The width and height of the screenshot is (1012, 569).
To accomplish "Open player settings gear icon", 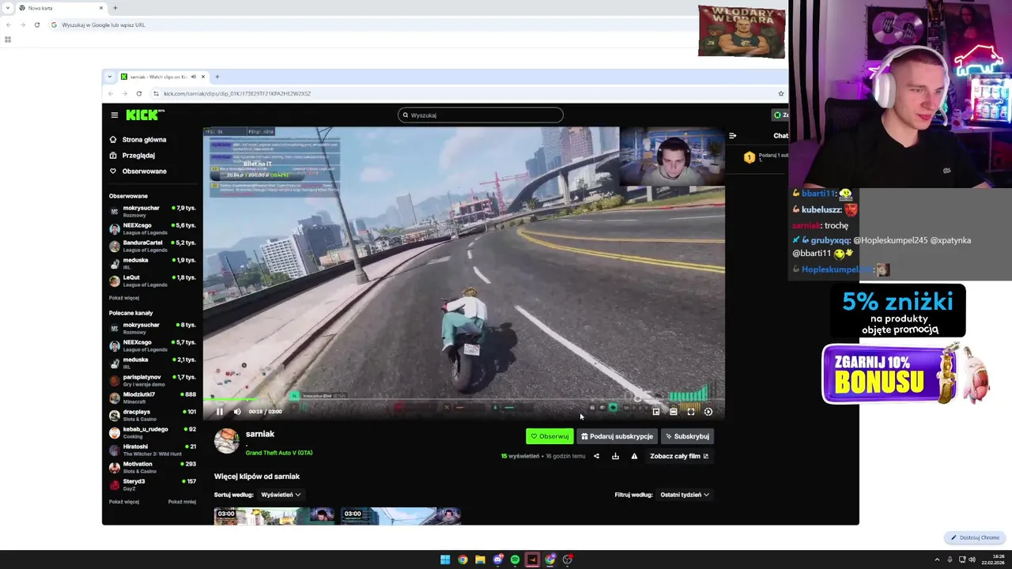I will [708, 412].
